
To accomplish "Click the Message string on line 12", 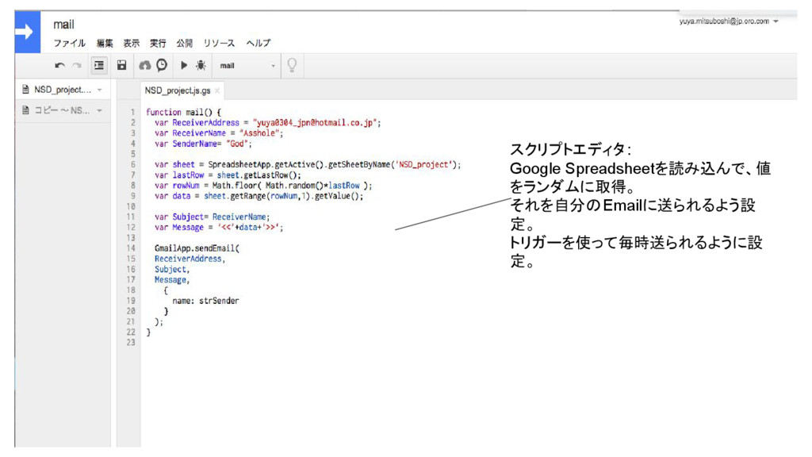I will [250, 228].
